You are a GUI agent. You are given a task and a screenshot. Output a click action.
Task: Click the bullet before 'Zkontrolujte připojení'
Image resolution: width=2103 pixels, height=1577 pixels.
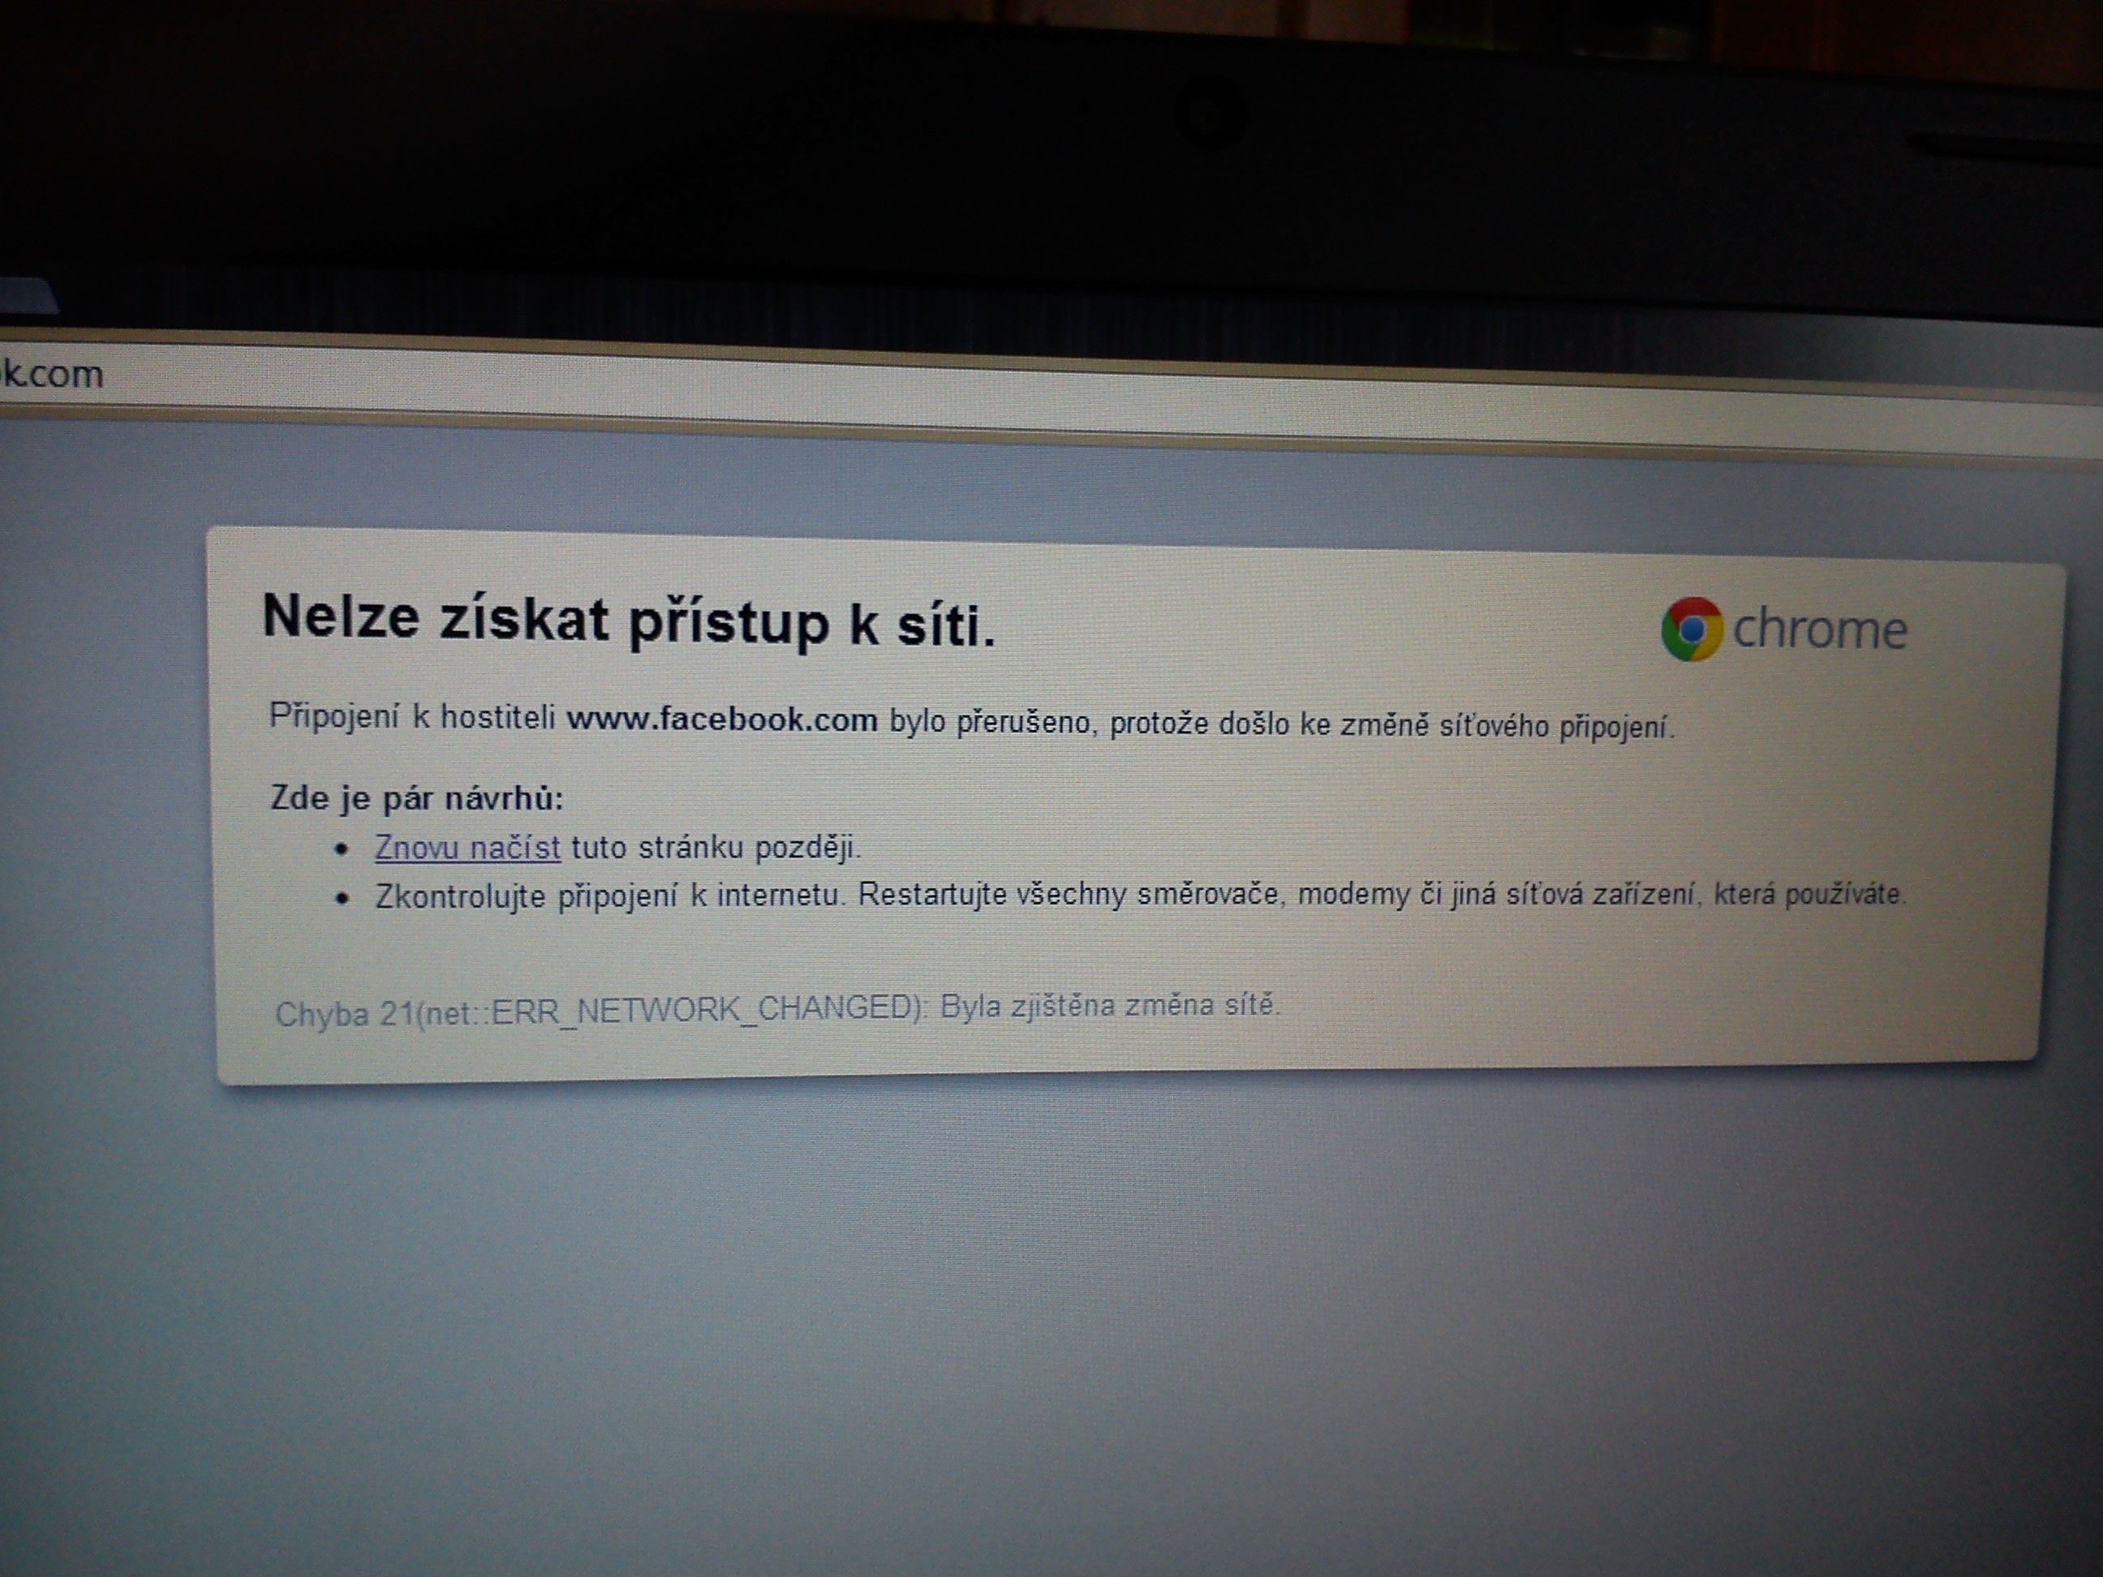point(343,898)
